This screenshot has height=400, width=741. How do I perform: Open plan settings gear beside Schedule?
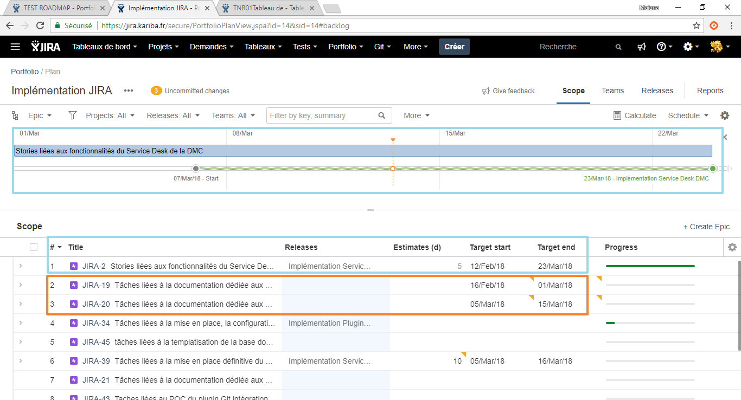pyautogui.click(x=725, y=115)
